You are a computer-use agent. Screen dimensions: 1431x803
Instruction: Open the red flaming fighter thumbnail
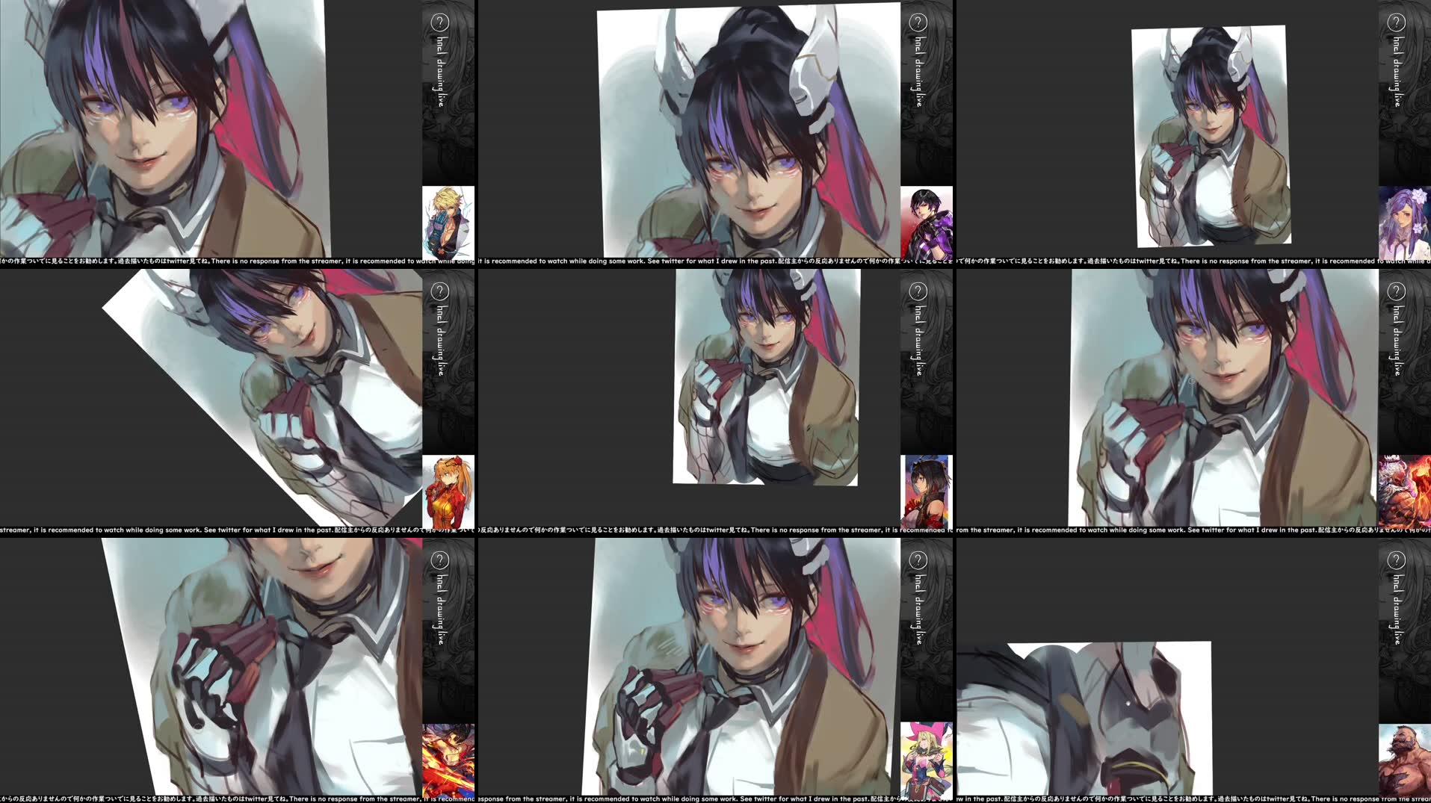pyautogui.click(x=448, y=760)
